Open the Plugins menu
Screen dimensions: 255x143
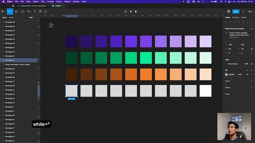[x=67, y=2]
